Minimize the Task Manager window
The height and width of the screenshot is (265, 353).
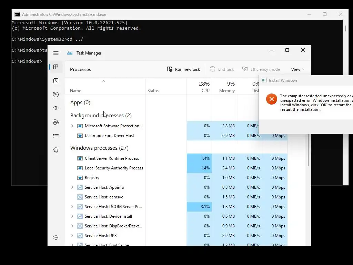coord(272,50)
